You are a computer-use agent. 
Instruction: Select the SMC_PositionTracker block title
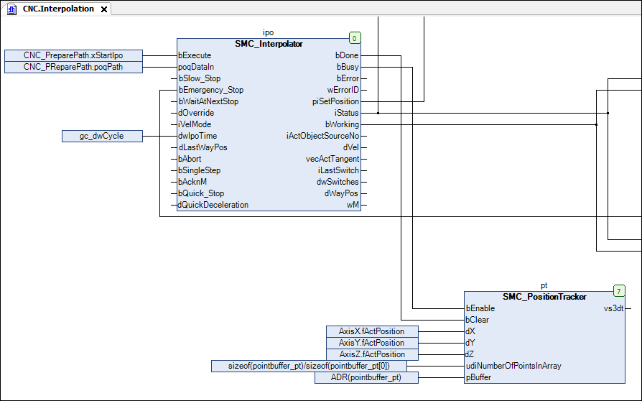click(544, 297)
